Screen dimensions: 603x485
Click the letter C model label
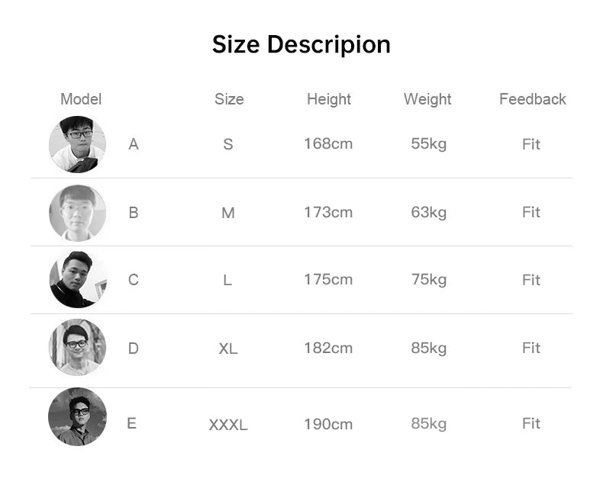[133, 280]
